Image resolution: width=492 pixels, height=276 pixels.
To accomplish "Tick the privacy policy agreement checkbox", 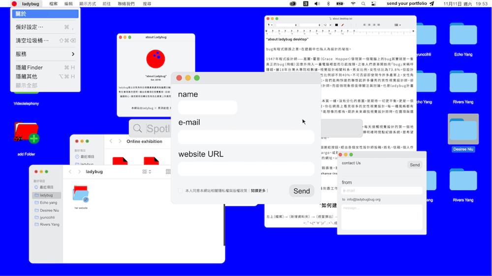I will click(x=180, y=191).
